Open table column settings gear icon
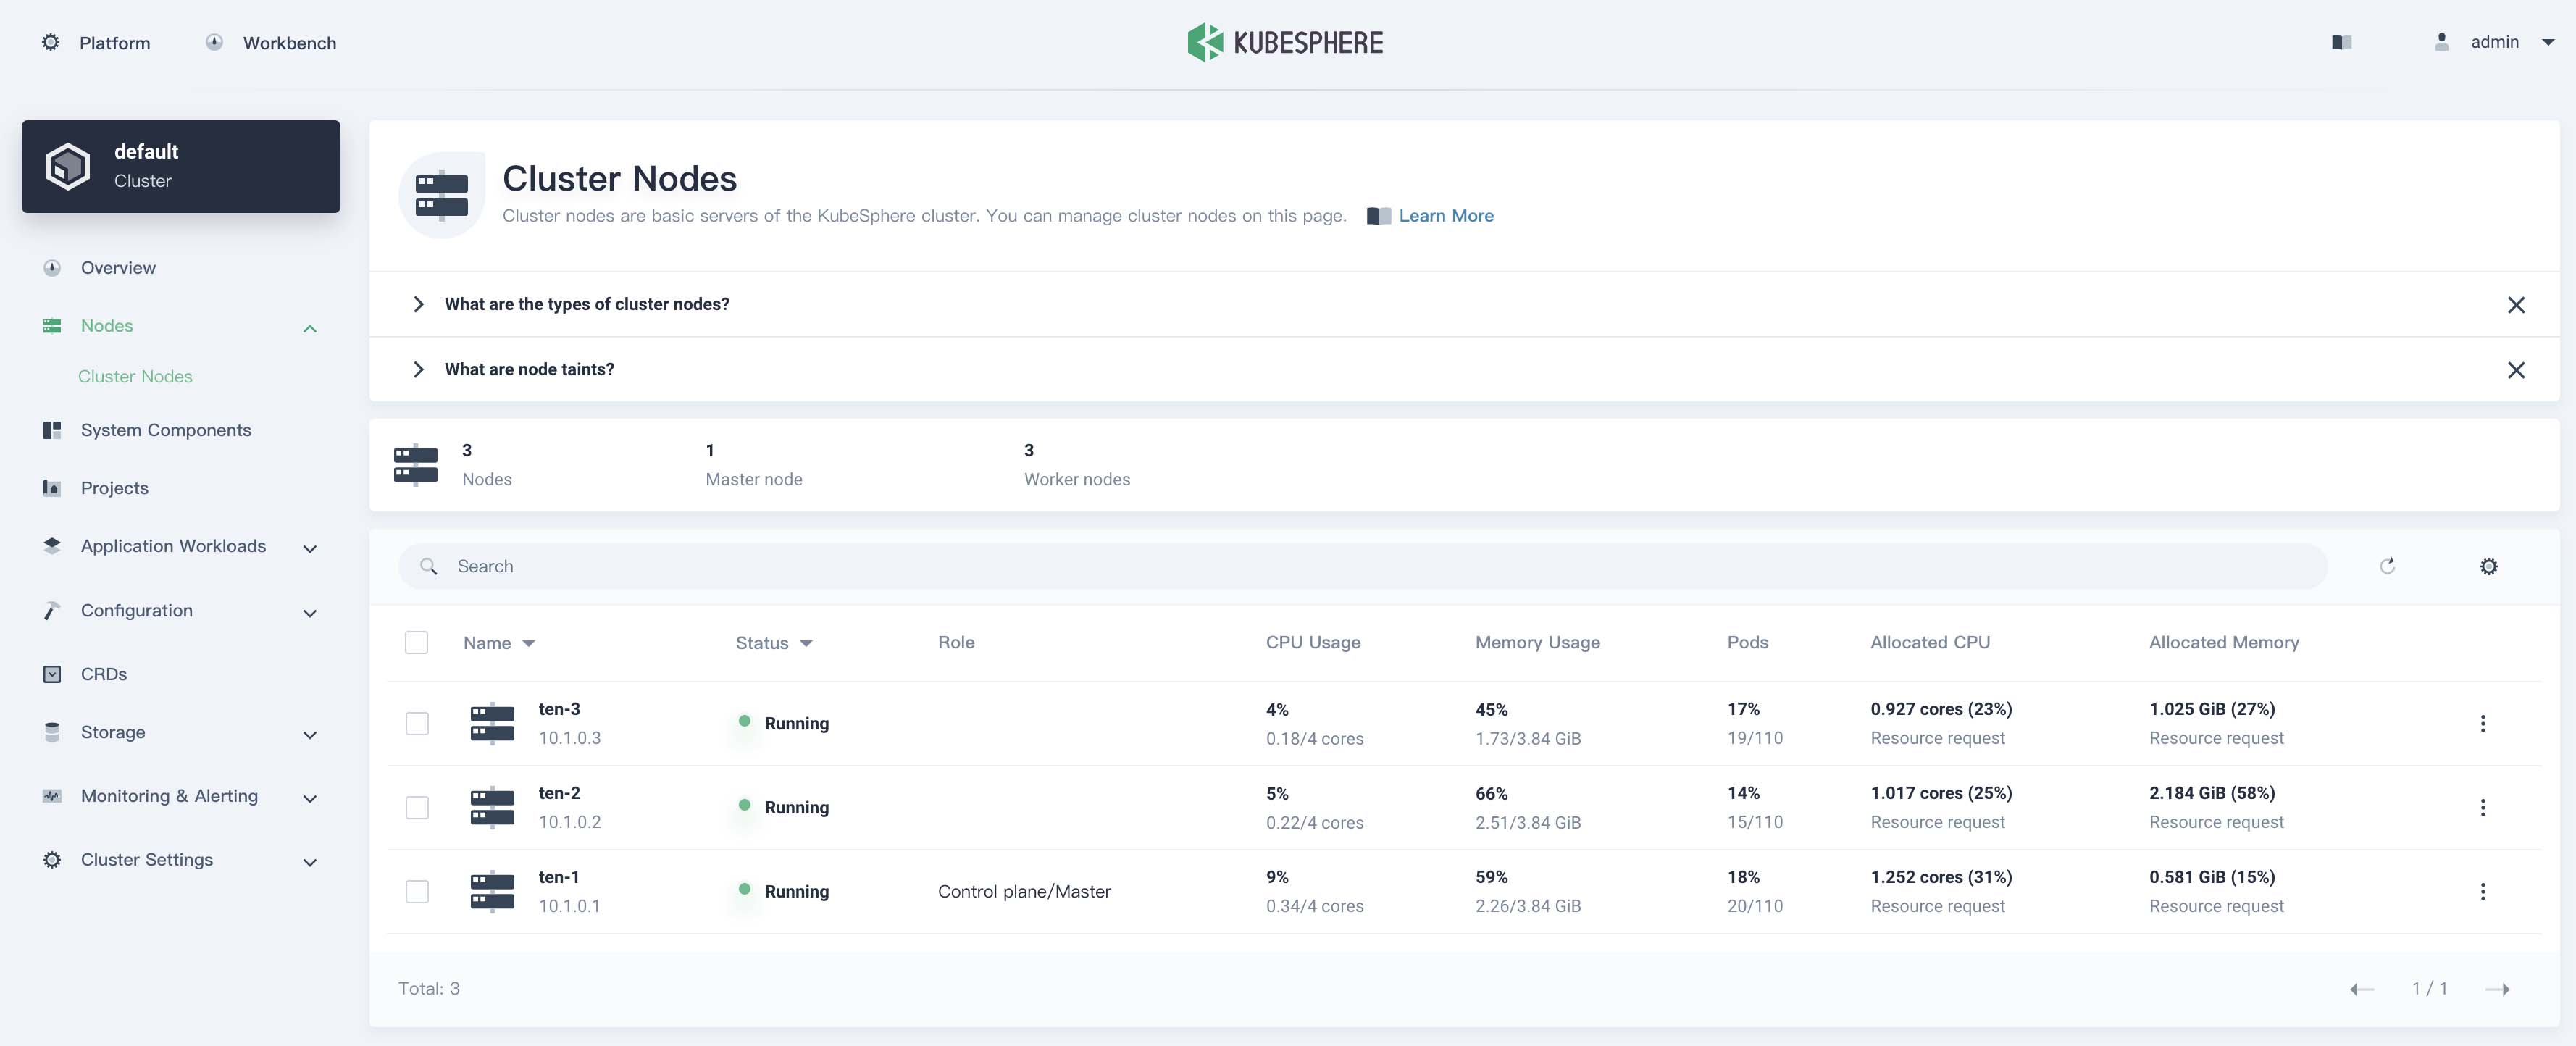This screenshot has height=1046, width=2576. [2488, 566]
